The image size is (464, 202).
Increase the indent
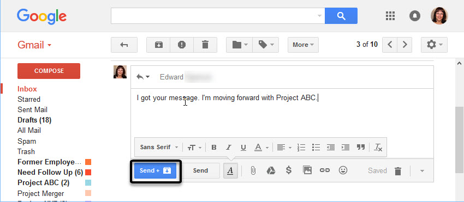[346, 147]
